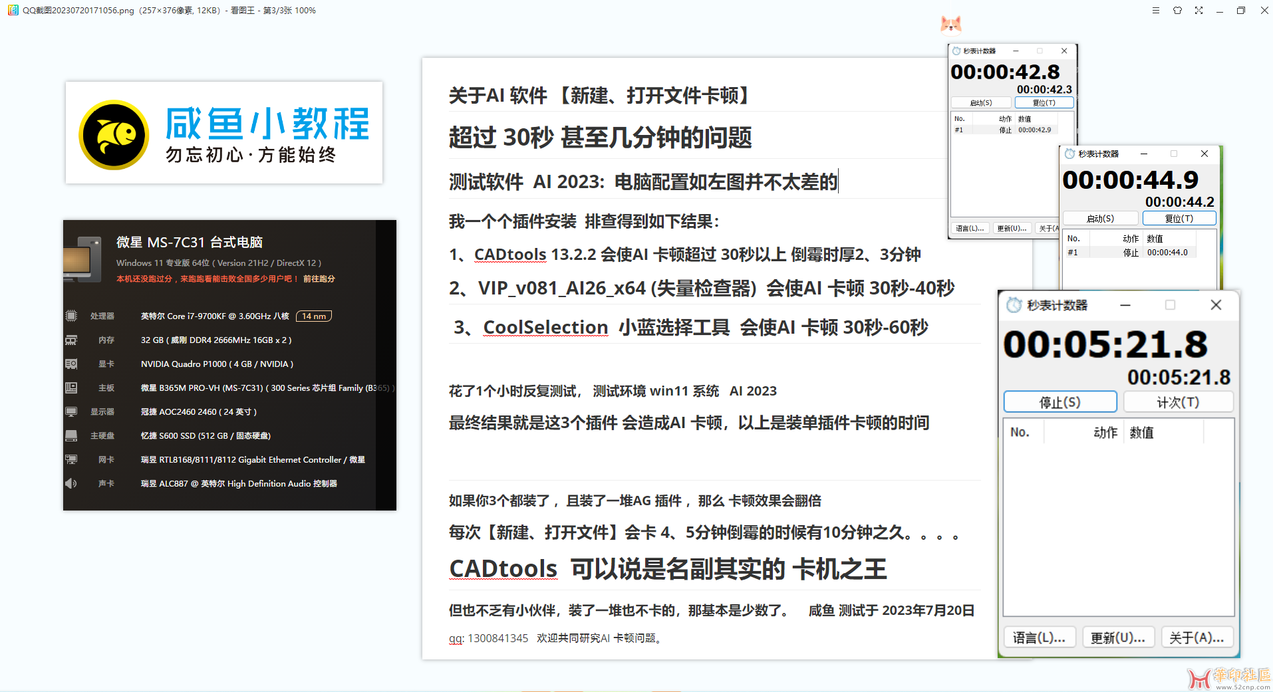Click the desktop computer icon beside 微星 MS-7C31
This screenshot has width=1273, height=692.
pos(82,258)
